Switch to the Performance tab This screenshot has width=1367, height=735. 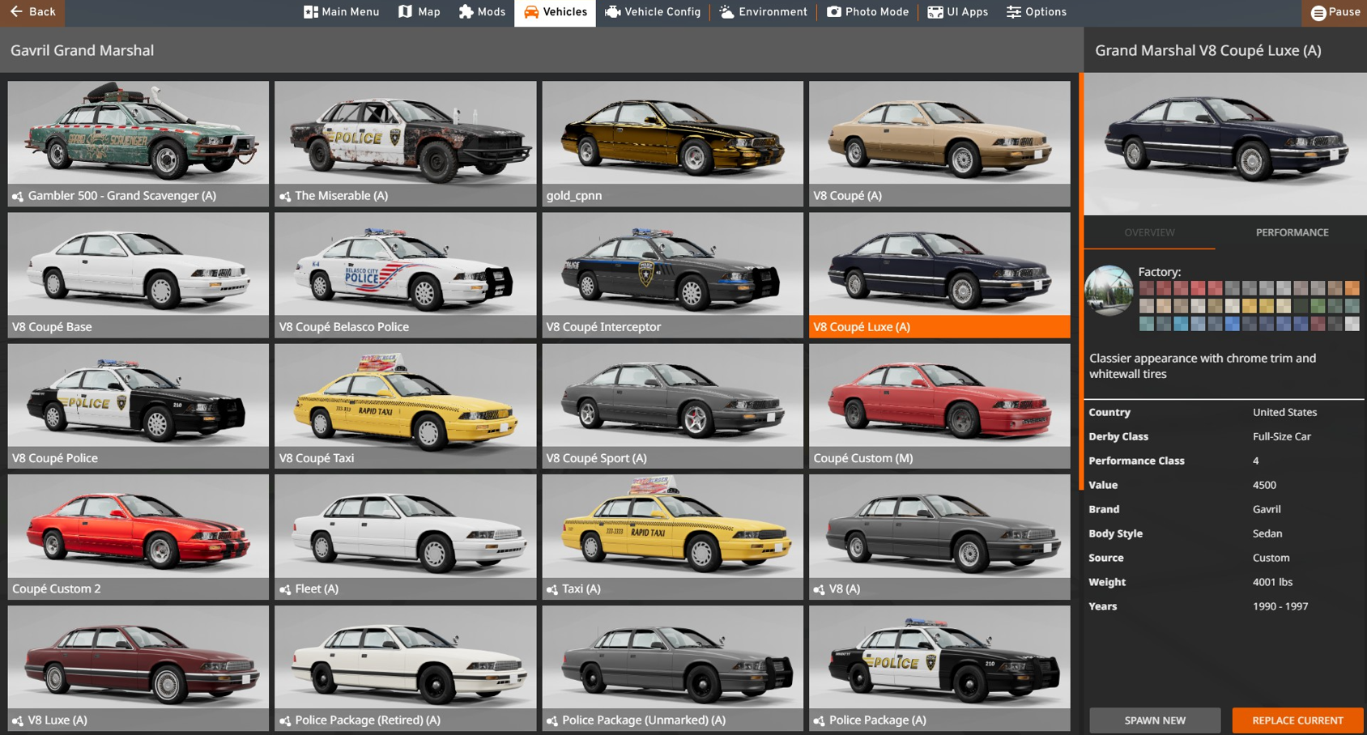coord(1292,232)
